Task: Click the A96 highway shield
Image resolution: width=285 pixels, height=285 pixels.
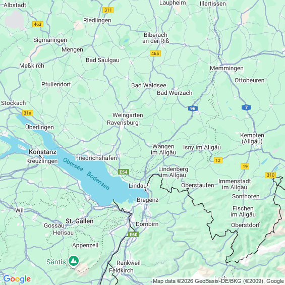Action: point(193,108)
